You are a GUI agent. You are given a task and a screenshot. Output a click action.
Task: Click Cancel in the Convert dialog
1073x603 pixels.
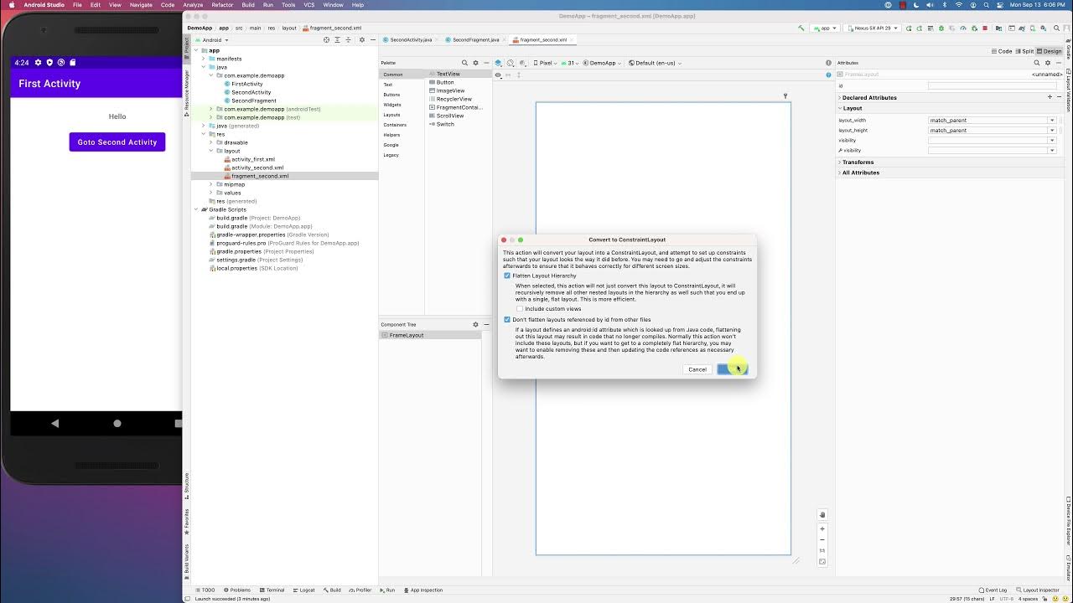tap(697, 369)
